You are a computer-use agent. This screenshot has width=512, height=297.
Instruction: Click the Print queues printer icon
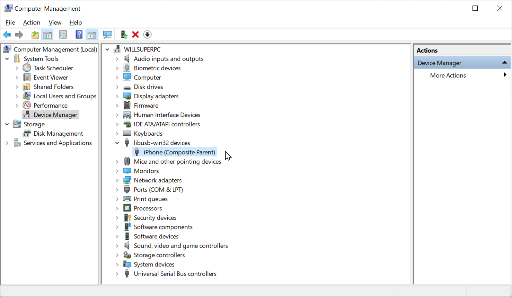click(x=127, y=199)
